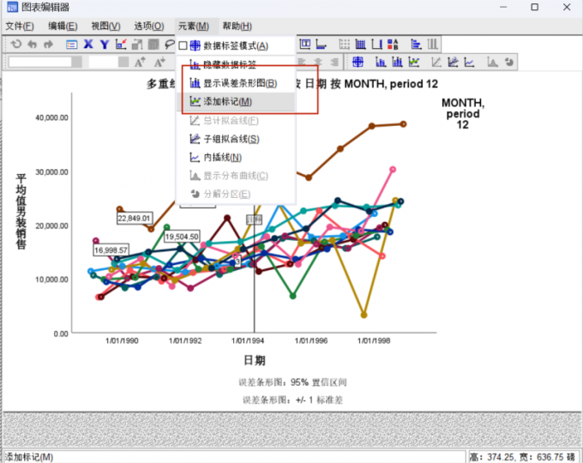Screen dimensions: 583x463
Task: Click the data label mode crosshair toolbar icon
Action: [x=358, y=62]
